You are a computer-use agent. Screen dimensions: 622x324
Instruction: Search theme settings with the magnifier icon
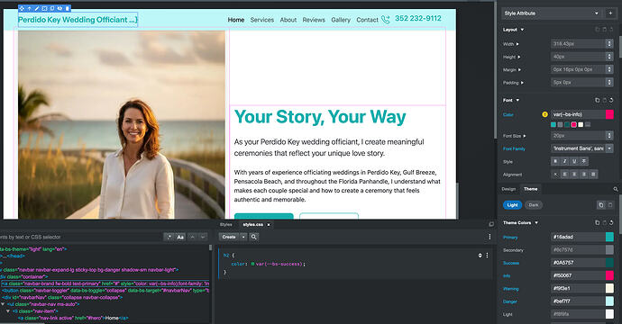(616, 189)
